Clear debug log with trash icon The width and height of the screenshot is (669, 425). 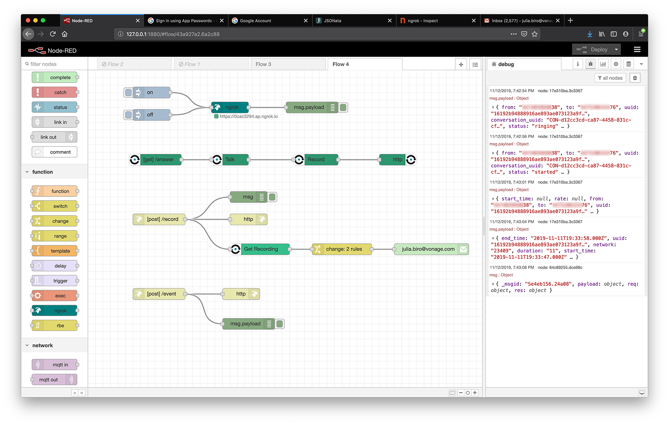click(635, 78)
